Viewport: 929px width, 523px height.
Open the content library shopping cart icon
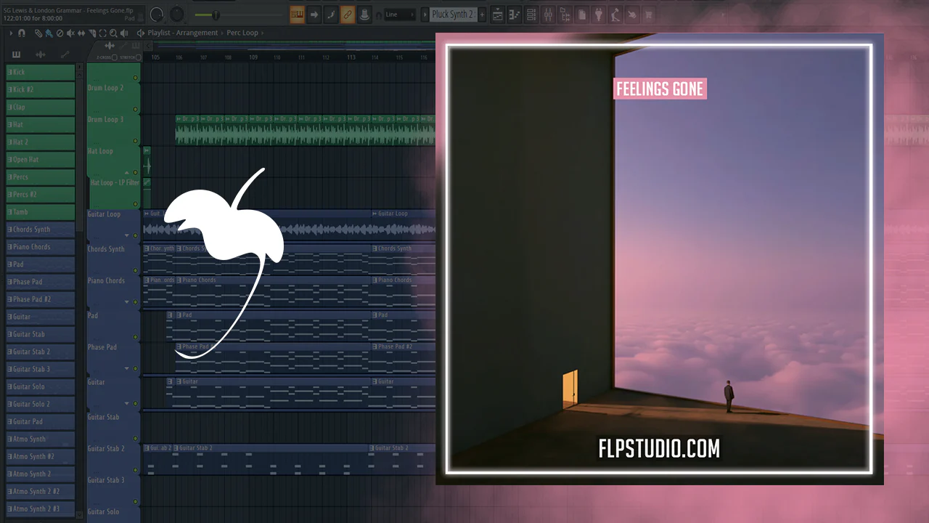click(649, 15)
